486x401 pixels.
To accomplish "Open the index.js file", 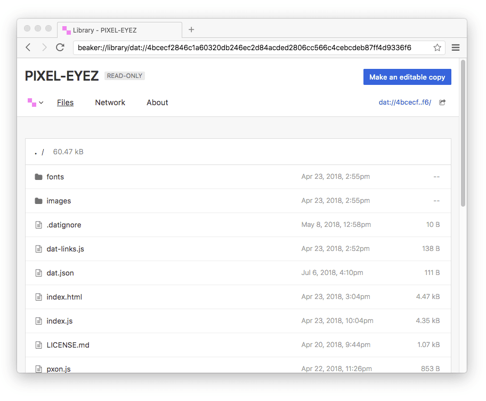I will coord(60,321).
